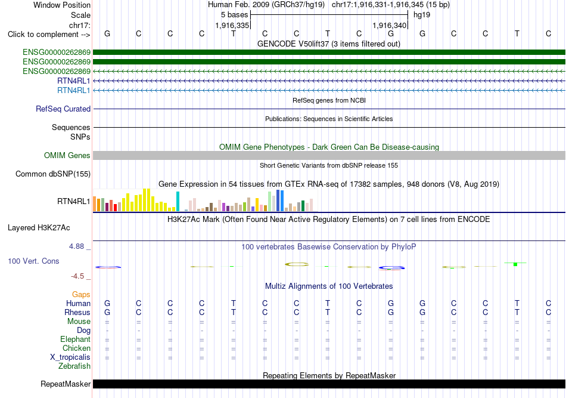Click 'RefSeq genes from NCBI' title

pyautogui.click(x=329, y=100)
